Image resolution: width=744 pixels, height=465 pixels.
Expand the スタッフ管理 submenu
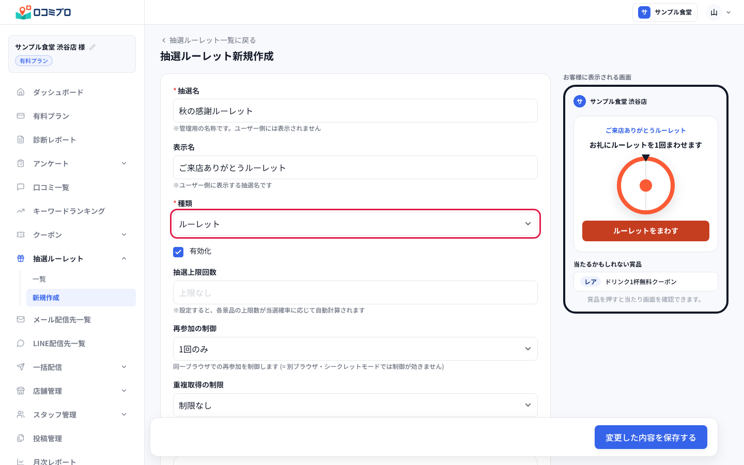pos(124,414)
